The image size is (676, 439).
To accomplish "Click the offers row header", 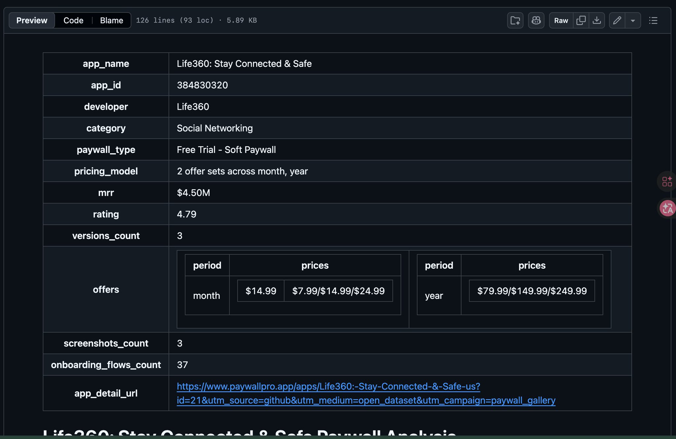I will (x=106, y=289).
